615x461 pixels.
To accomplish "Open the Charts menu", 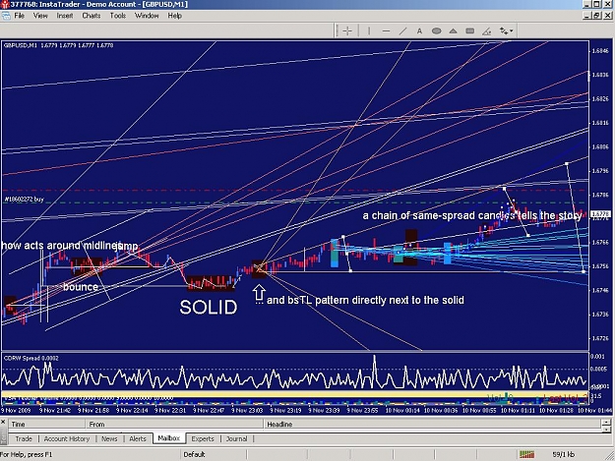I will click(91, 16).
